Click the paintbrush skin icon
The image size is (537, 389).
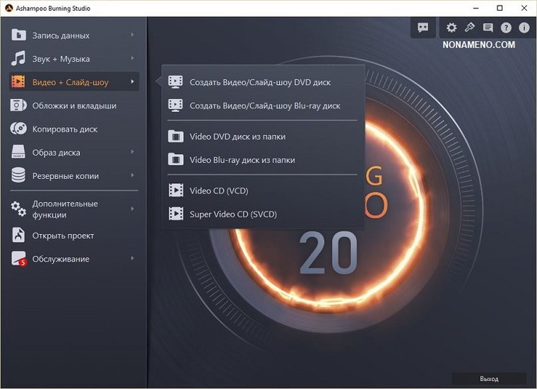[x=470, y=28]
